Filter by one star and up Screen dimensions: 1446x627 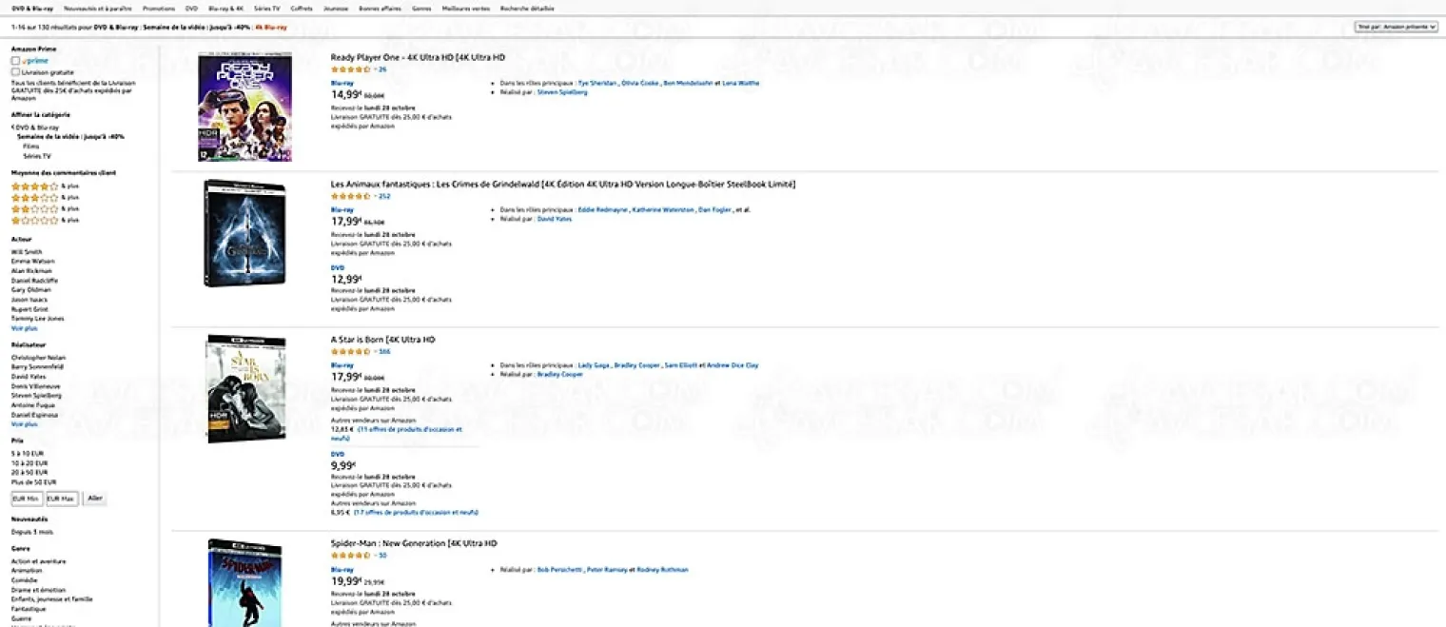click(34, 220)
